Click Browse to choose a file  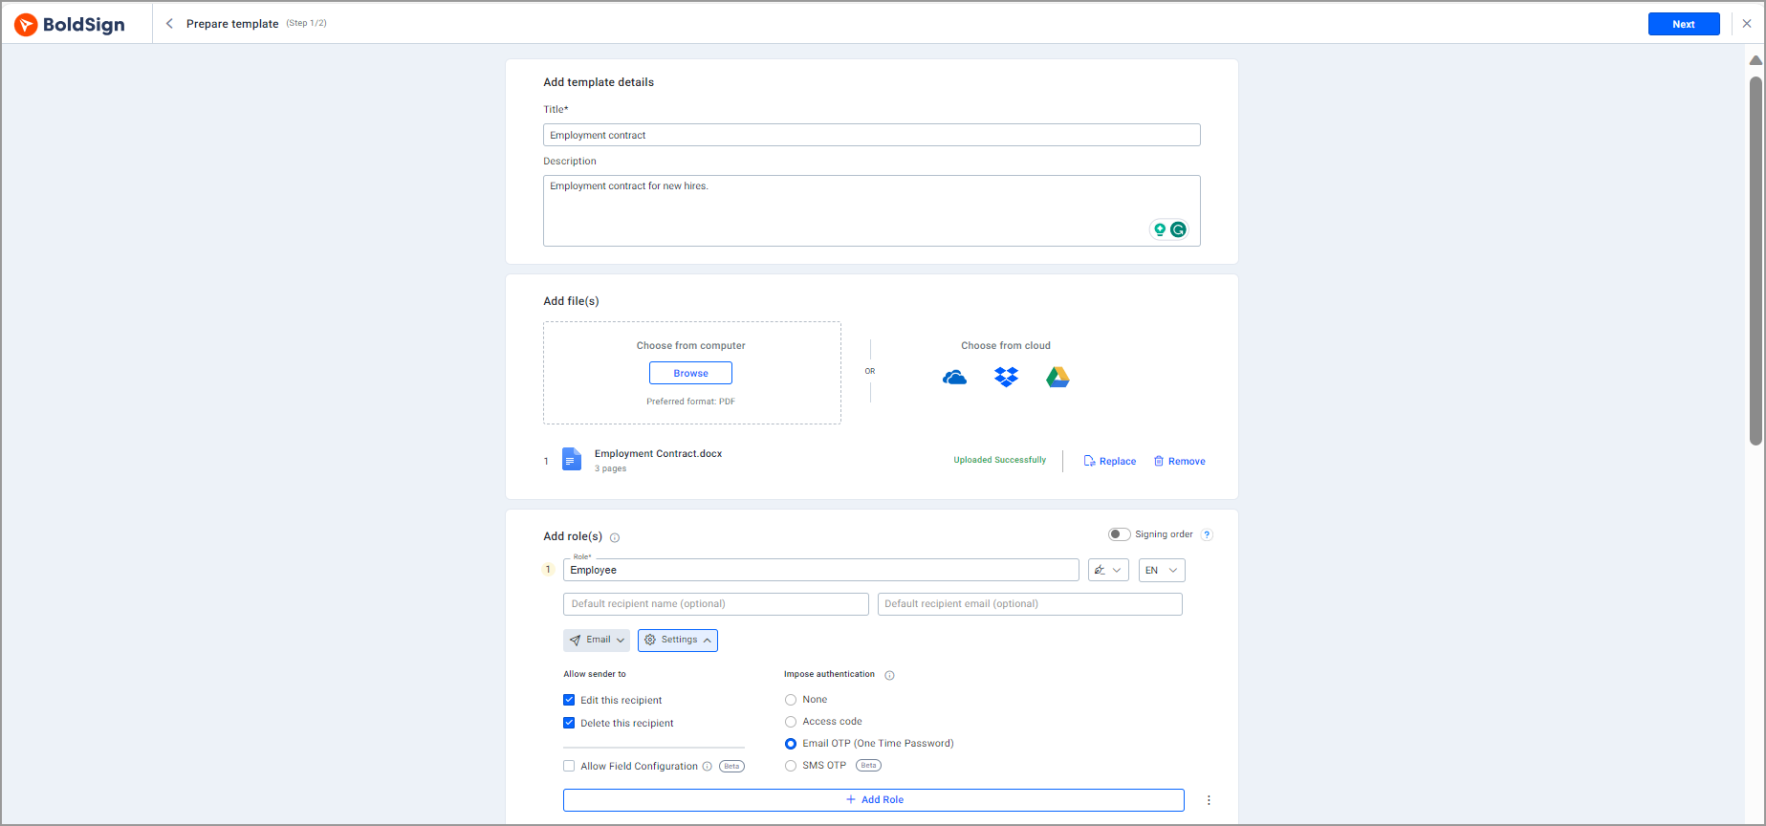click(x=690, y=373)
